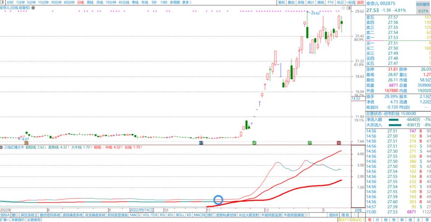This screenshot has width=431, height=222.
Task: Open the 交易查询 tab
Action: tap(34, 220)
